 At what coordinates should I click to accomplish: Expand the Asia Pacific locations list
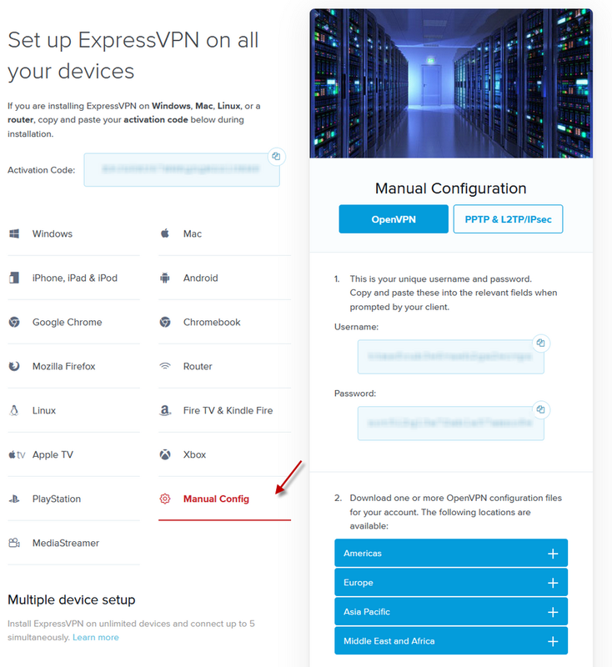(451, 612)
